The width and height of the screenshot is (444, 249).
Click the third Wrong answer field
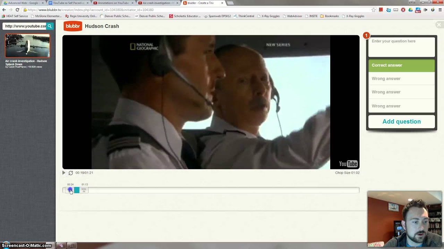click(x=401, y=106)
